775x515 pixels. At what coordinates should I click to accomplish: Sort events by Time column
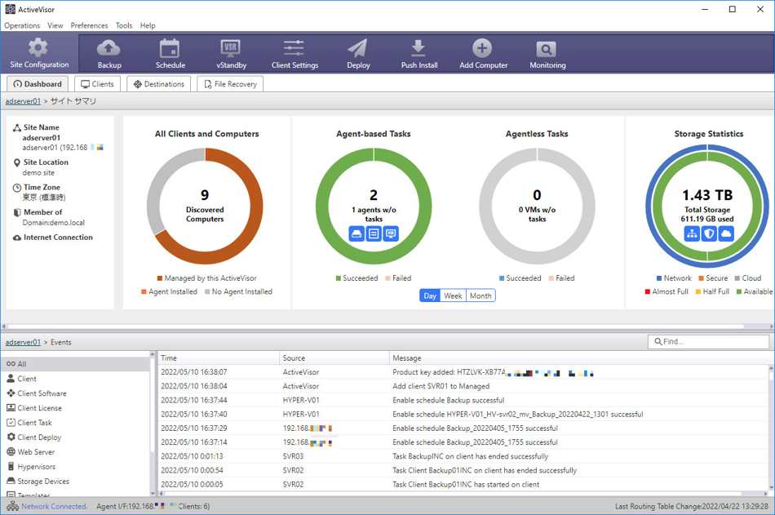tap(219, 357)
